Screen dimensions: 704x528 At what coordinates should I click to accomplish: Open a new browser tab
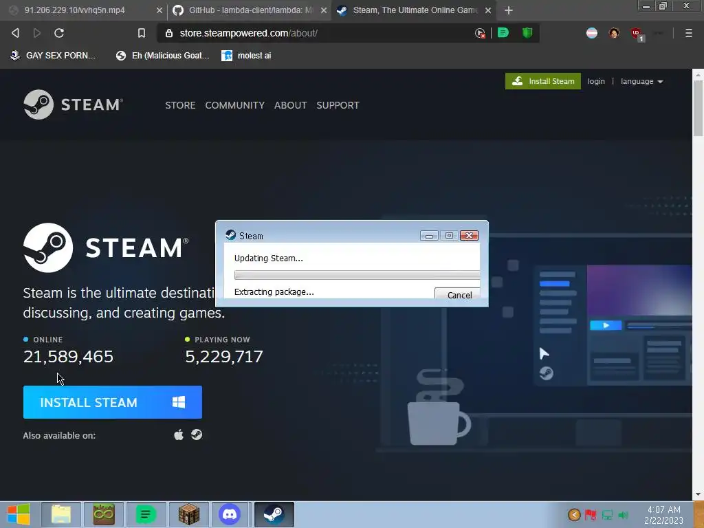tap(508, 10)
